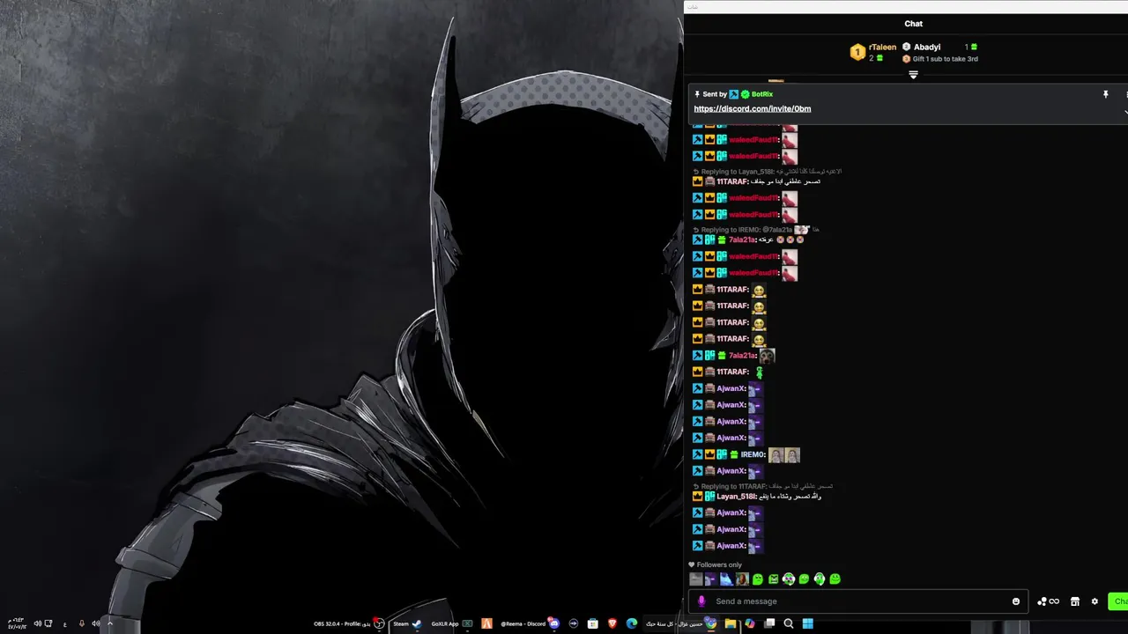Click rTaleen in the gift leaderboard

(x=882, y=48)
